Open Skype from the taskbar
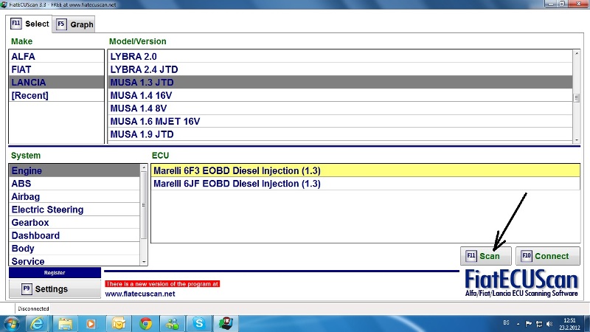The image size is (590, 332). pyautogui.click(x=199, y=324)
